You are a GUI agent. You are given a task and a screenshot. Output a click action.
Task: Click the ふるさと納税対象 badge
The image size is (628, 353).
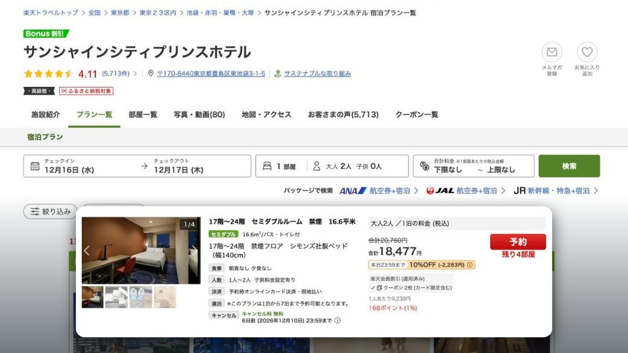tap(86, 91)
